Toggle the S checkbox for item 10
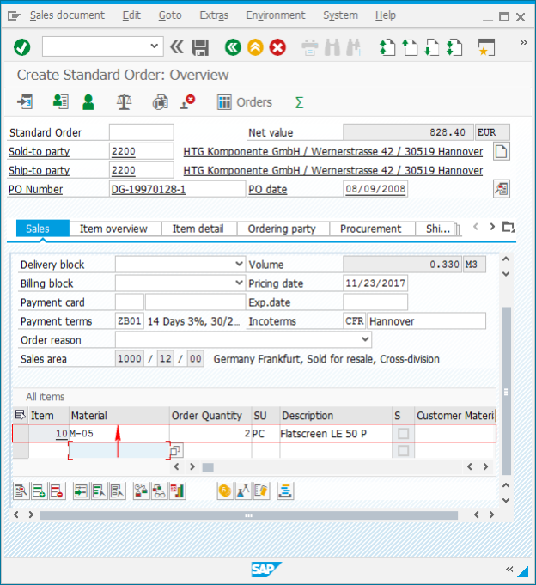Image resolution: width=536 pixels, height=585 pixels. [403, 434]
